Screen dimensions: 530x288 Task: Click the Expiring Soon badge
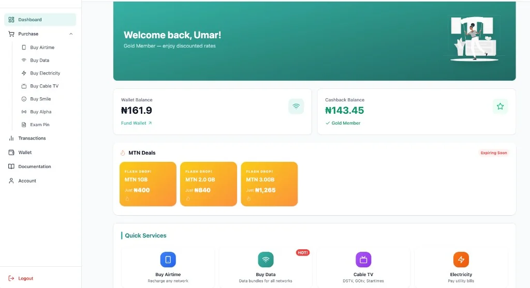(493, 153)
